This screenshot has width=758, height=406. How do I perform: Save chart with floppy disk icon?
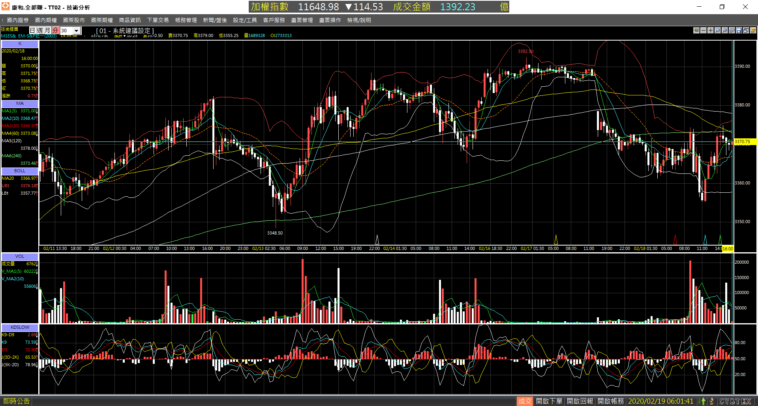pos(739,30)
